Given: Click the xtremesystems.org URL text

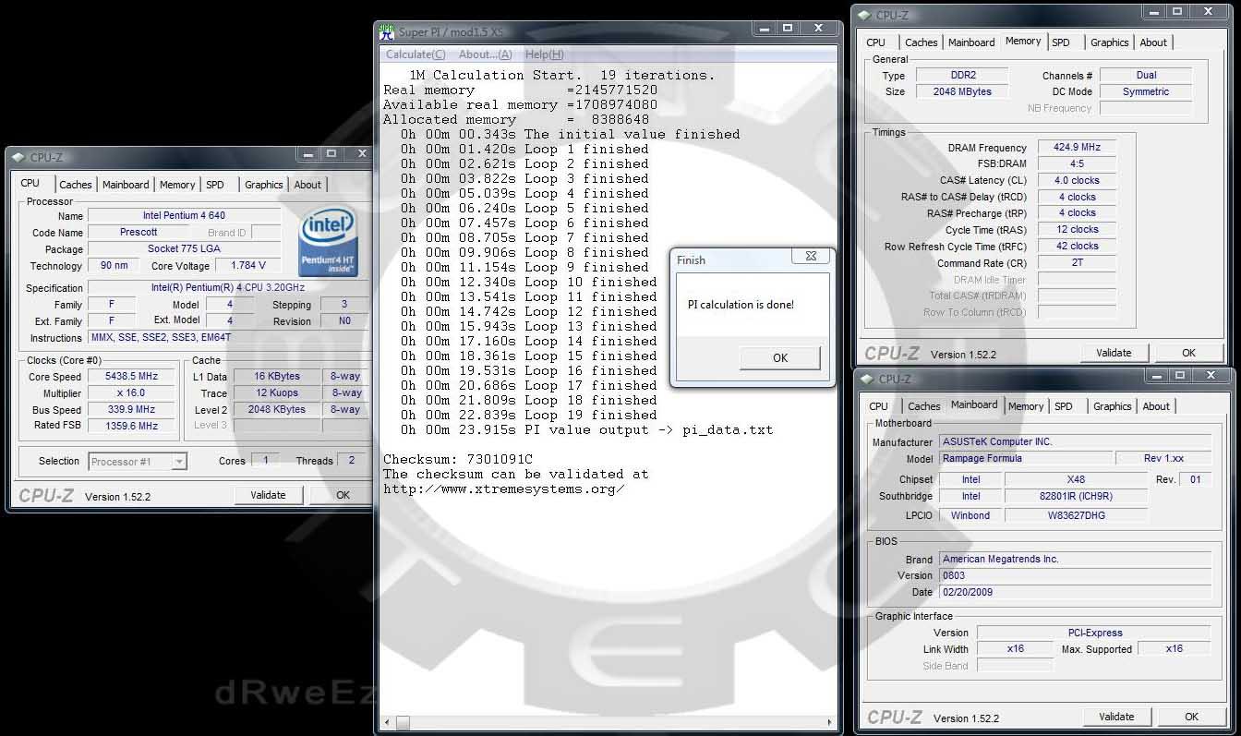Looking at the screenshot, I should click(504, 489).
